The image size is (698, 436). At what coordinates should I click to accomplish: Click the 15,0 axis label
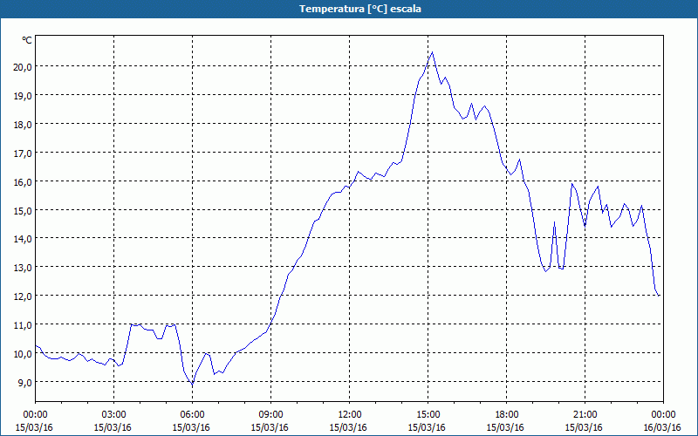[23, 210]
